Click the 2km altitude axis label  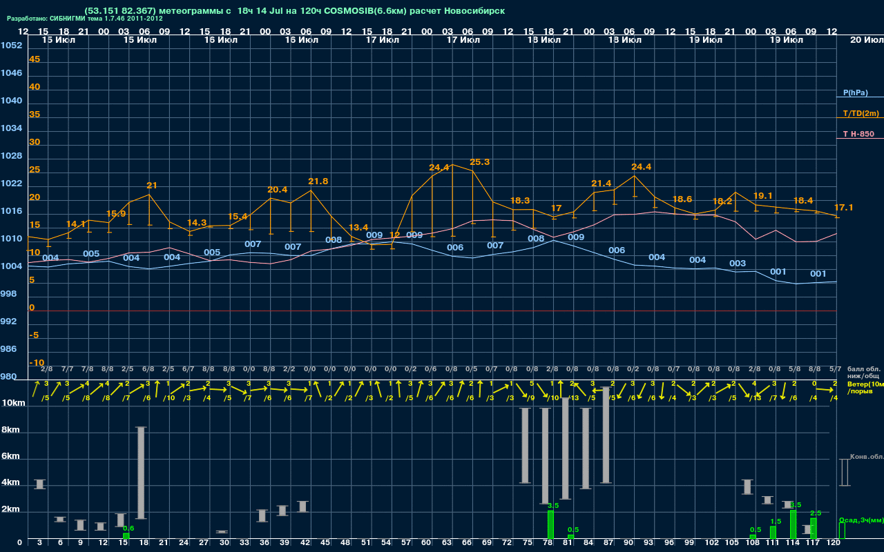pyautogui.click(x=10, y=511)
